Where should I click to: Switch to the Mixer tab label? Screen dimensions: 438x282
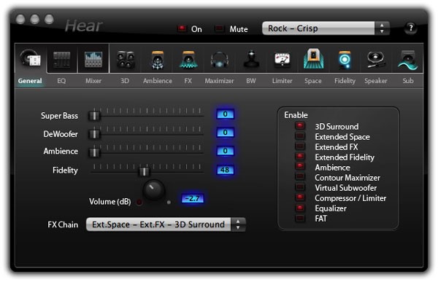(93, 81)
